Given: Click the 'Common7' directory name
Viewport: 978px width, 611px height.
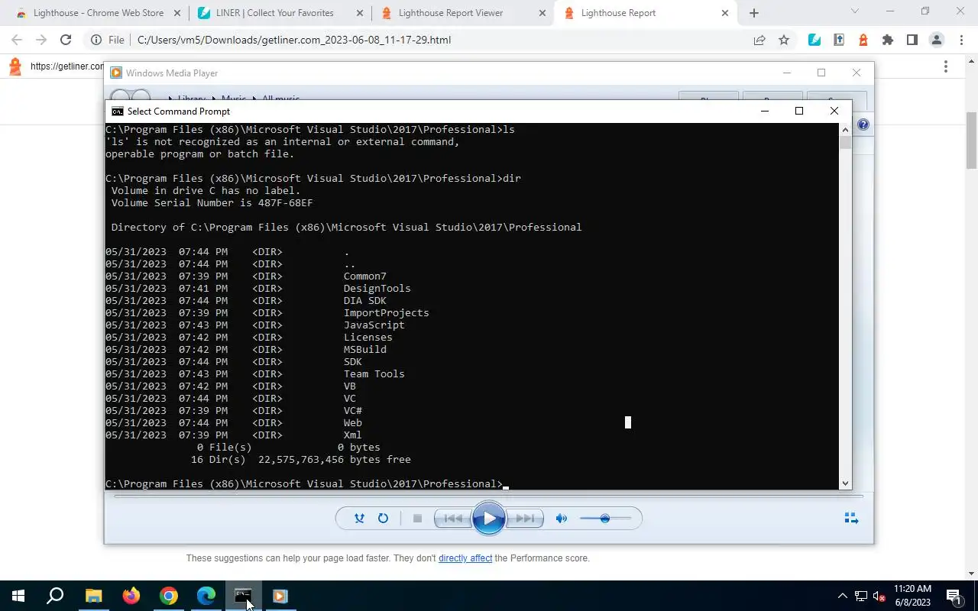Looking at the screenshot, I should 364,276.
